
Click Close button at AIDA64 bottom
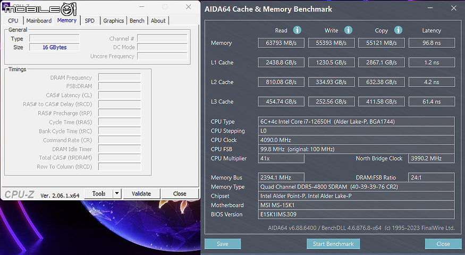click(x=443, y=244)
